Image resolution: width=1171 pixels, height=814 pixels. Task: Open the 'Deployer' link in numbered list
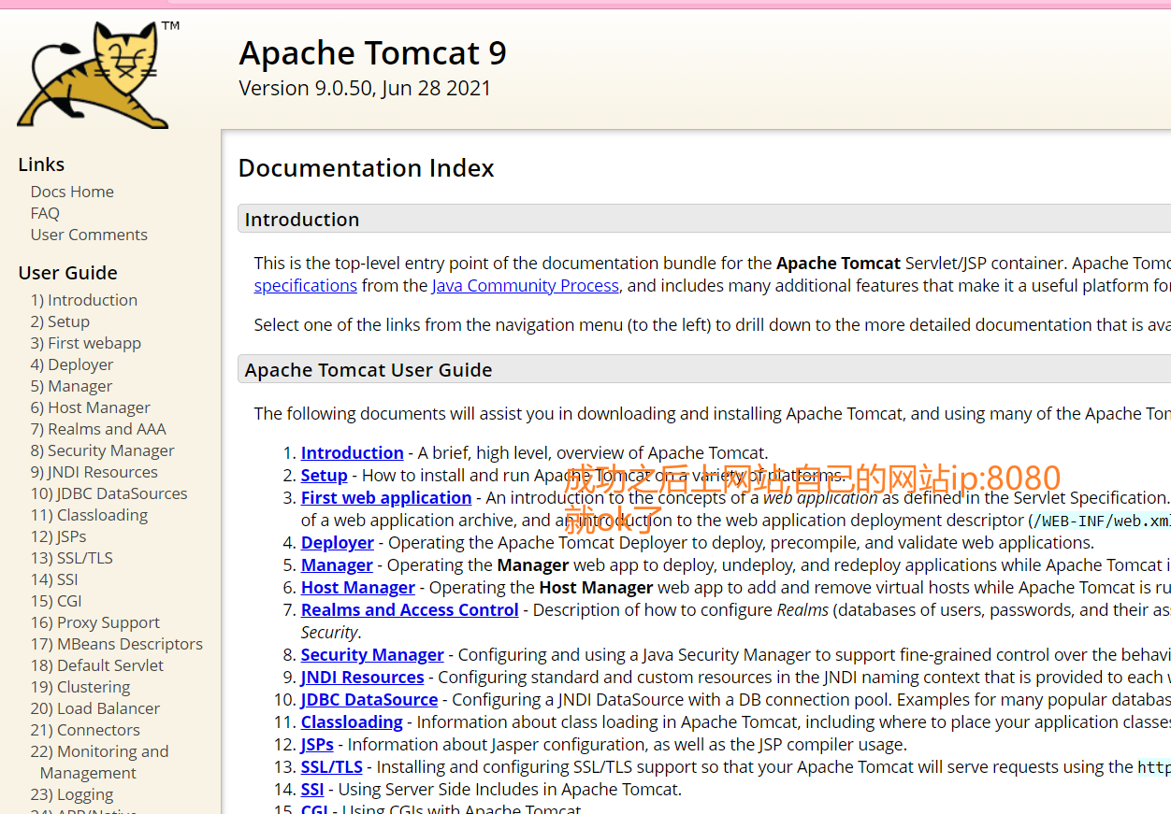pyautogui.click(x=338, y=542)
